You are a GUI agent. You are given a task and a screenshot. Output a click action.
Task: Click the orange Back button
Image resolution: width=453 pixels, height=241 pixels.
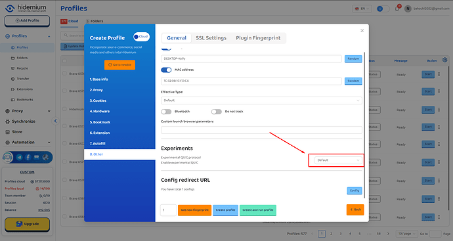coord(355,209)
